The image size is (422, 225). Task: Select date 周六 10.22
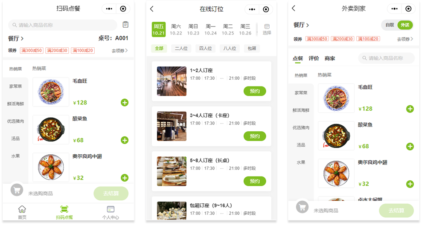[176, 29]
